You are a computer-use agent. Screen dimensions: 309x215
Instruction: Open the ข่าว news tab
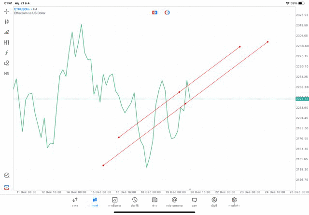coord(154,202)
